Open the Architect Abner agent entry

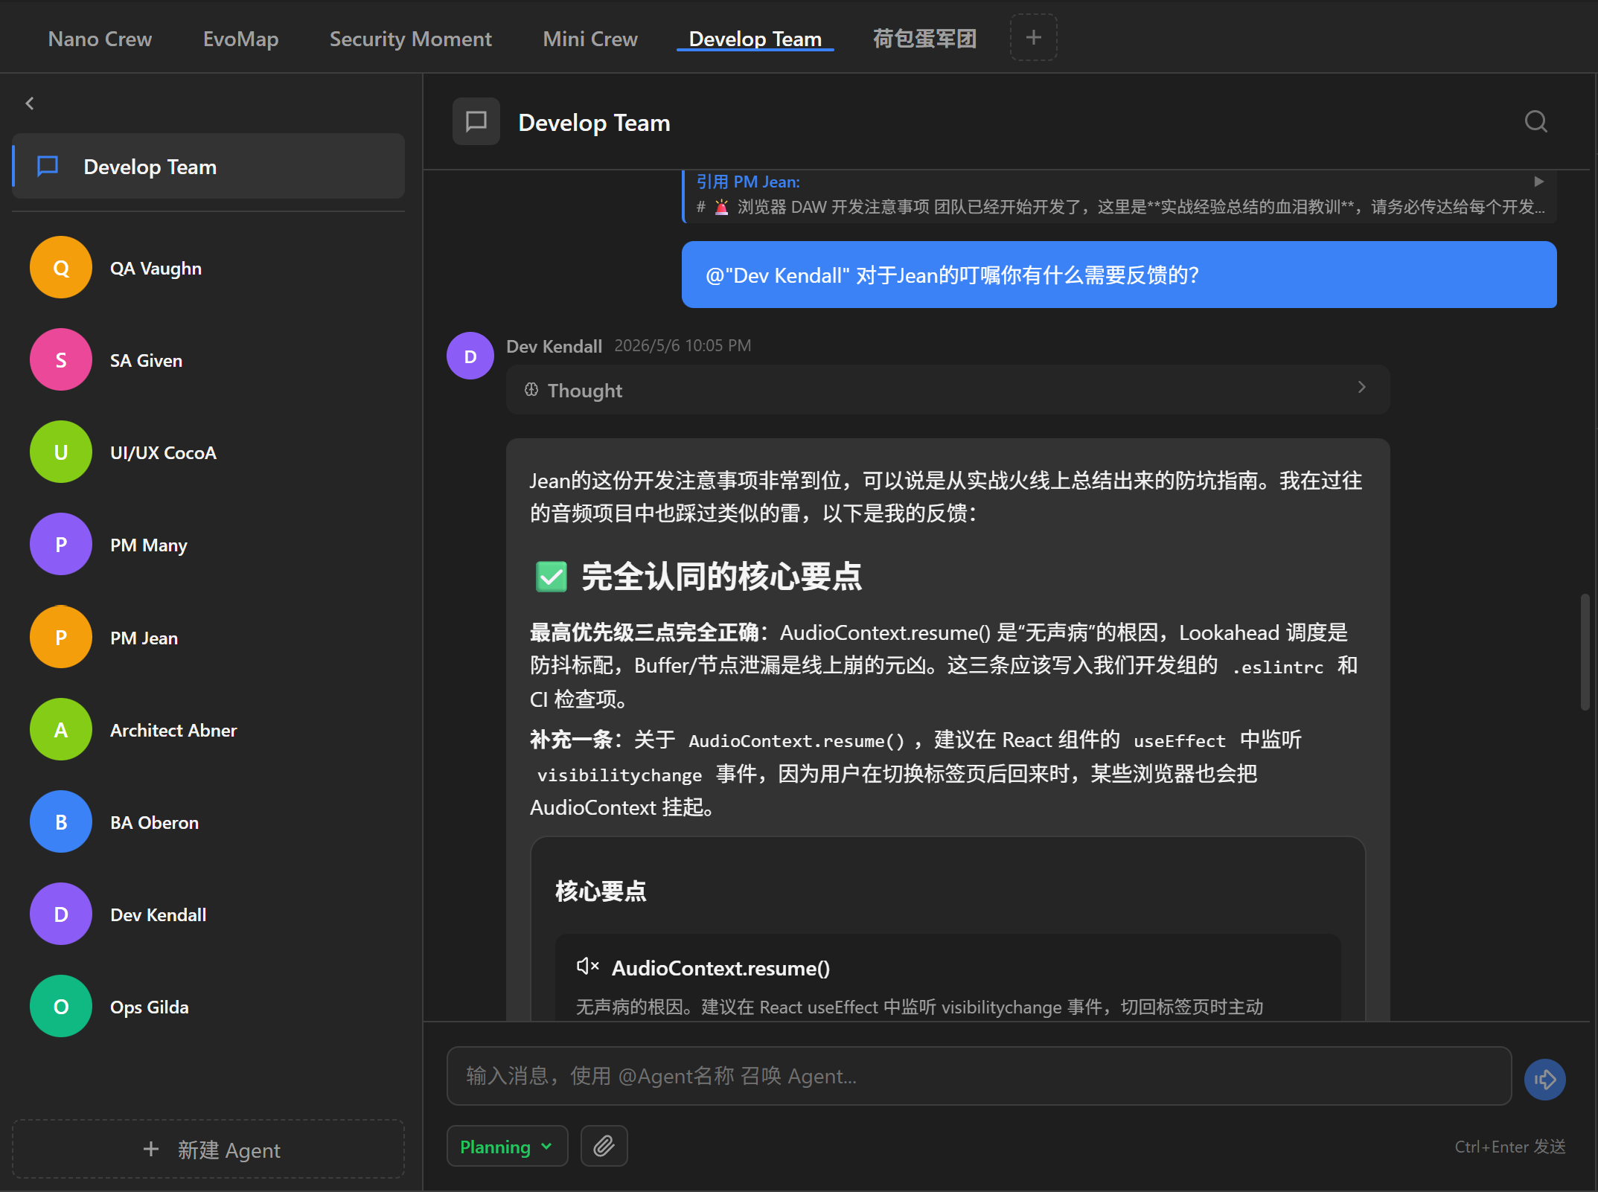coord(208,729)
